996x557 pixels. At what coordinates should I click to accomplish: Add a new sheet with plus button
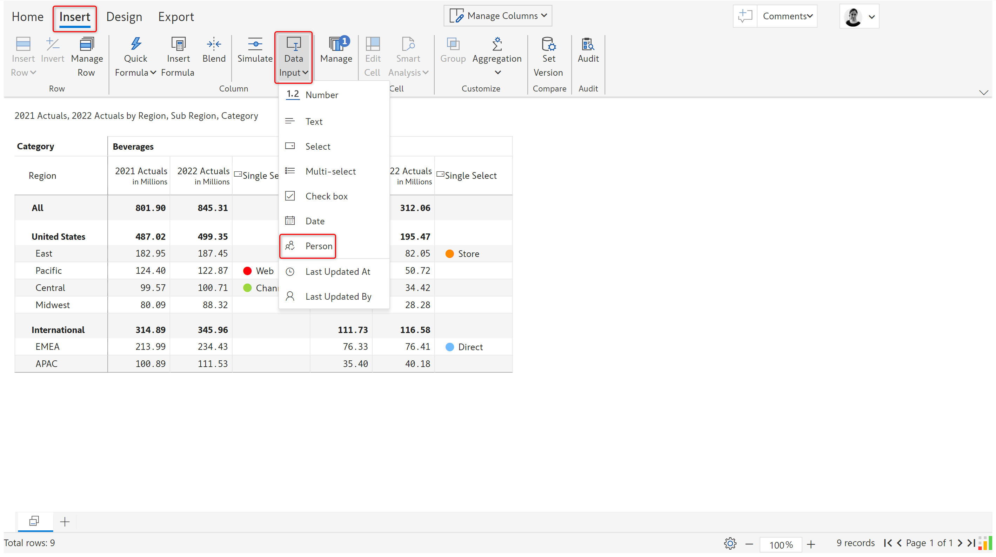(65, 522)
